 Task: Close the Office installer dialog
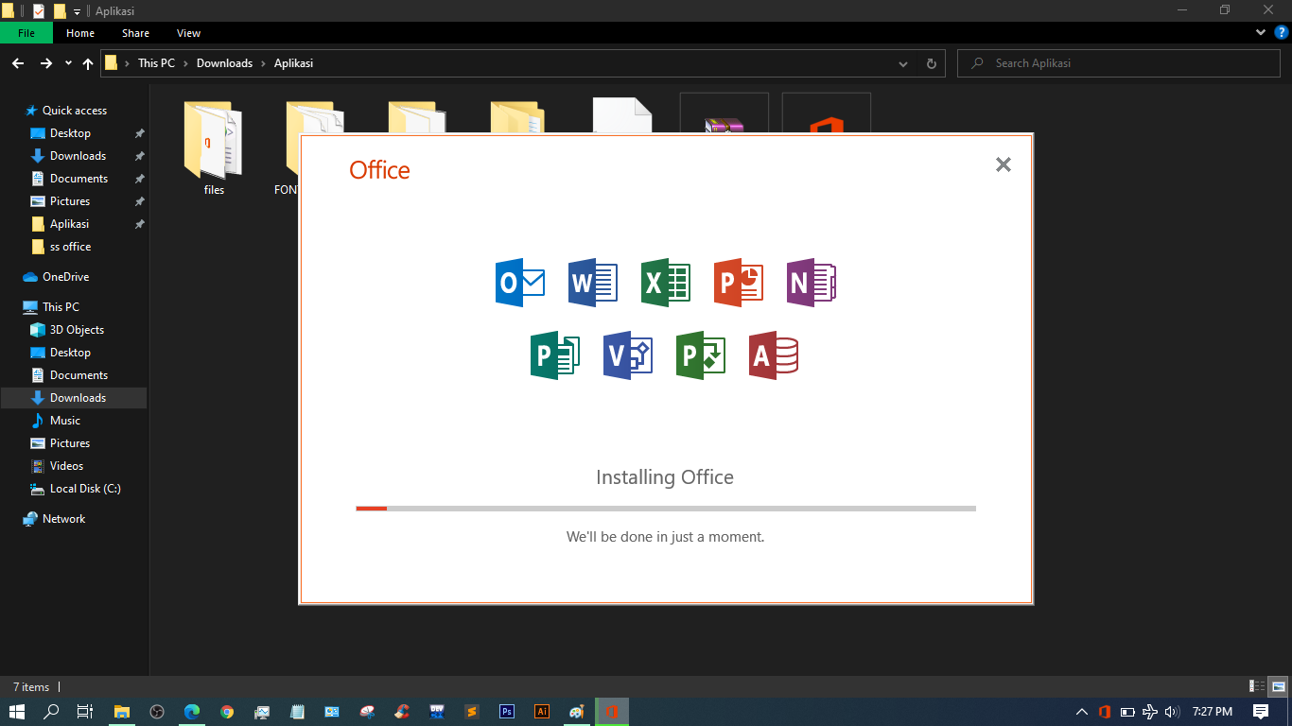(x=1004, y=164)
